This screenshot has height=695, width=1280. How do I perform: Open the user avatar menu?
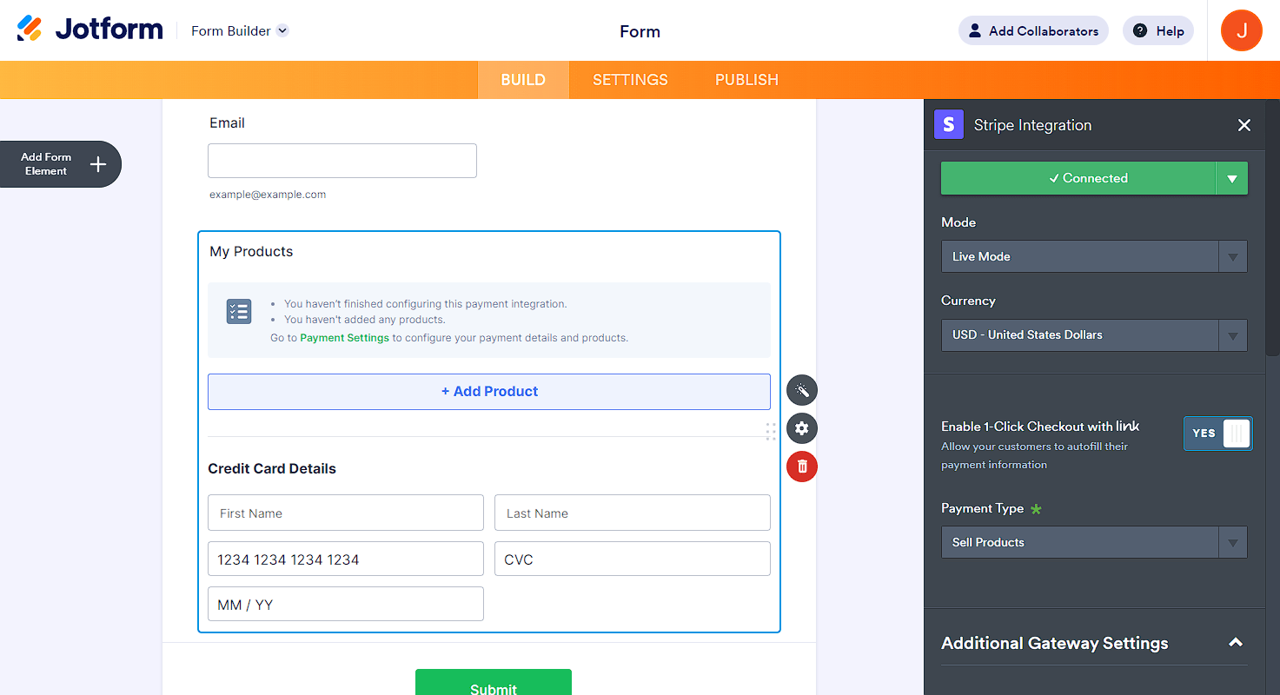point(1242,30)
